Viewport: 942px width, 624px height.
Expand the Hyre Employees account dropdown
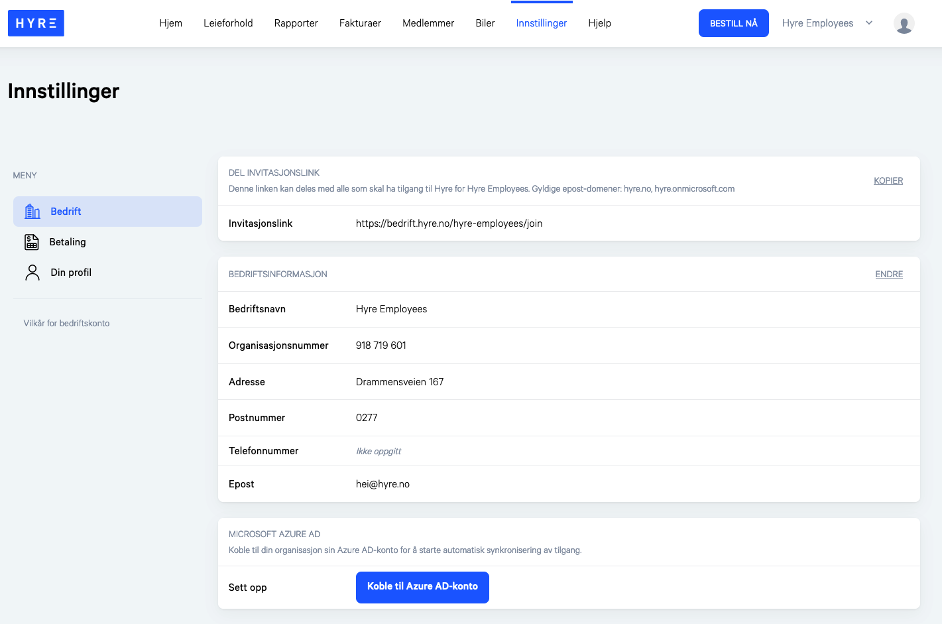(x=827, y=23)
